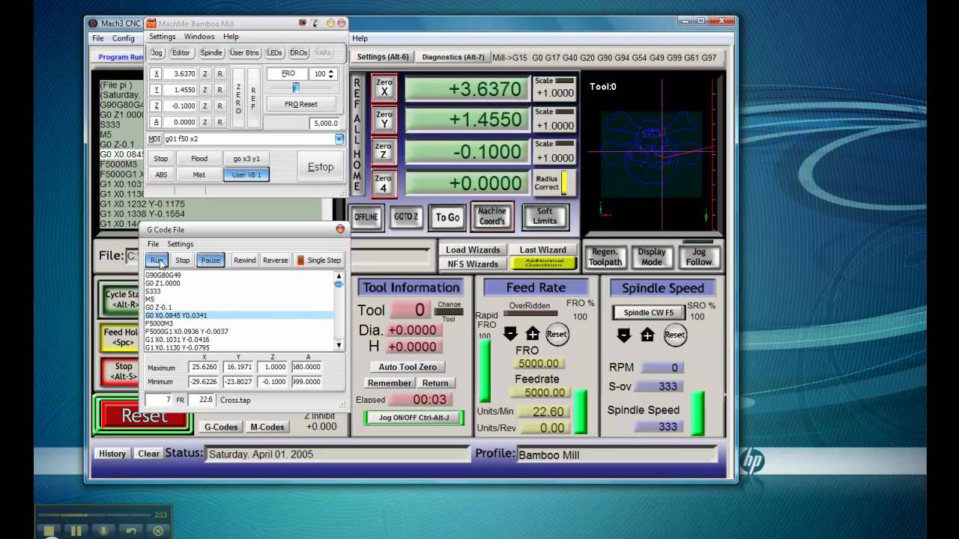
Task: Toggle ABS coordinate mode in MachMe
Action: (x=161, y=174)
